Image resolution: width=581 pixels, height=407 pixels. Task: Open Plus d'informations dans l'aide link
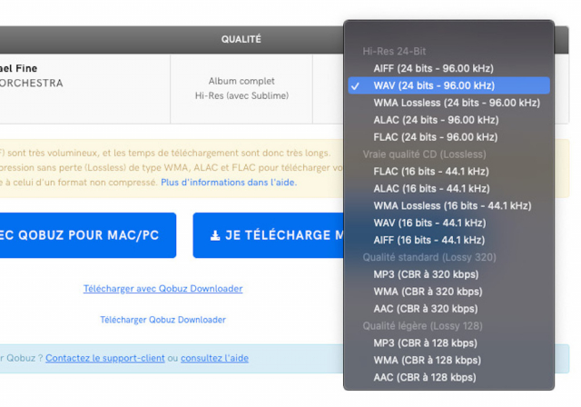point(229,183)
